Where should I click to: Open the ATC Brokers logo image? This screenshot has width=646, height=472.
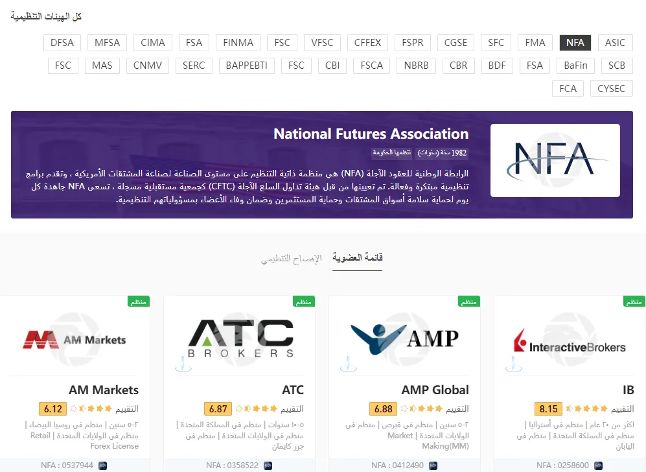pos(241,338)
